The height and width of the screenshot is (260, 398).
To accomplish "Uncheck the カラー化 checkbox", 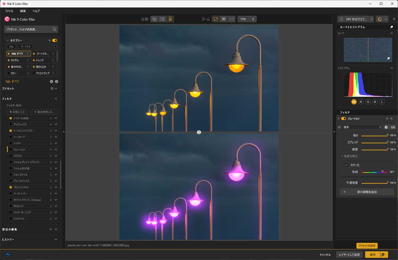I will (x=346, y=165).
